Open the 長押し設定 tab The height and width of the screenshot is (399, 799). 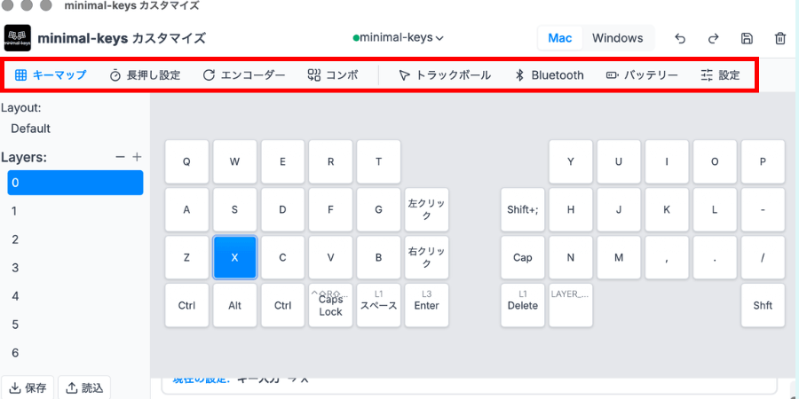tap(146, 75)
